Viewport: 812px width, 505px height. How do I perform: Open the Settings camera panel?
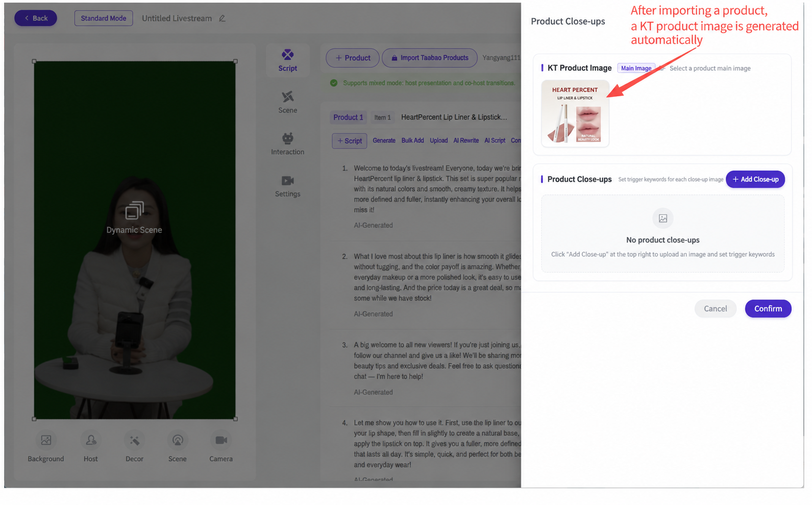coord(287,186)
